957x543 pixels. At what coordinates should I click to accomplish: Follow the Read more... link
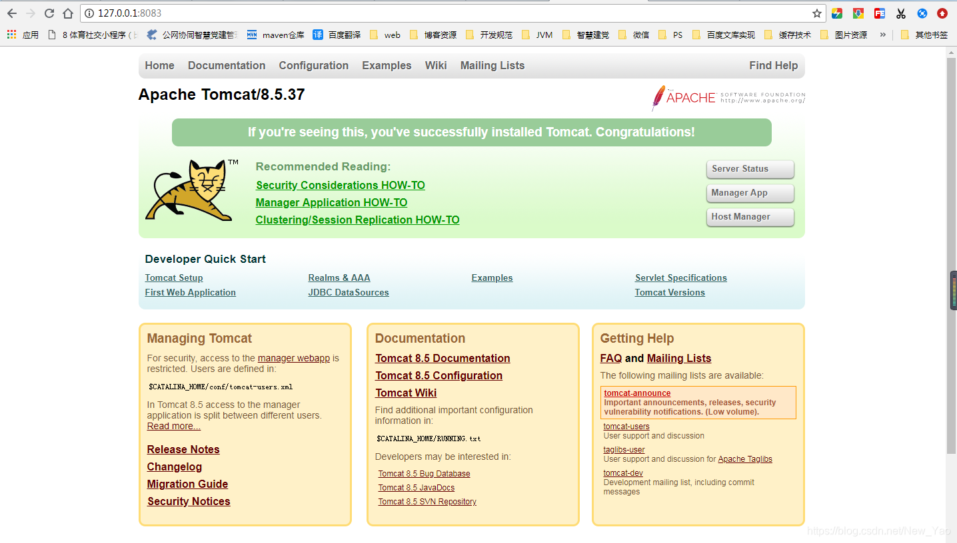click(x=174, y=426)
